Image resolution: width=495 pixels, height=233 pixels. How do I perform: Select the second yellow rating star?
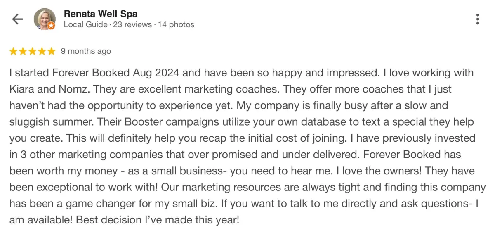[x=23, y=51]
